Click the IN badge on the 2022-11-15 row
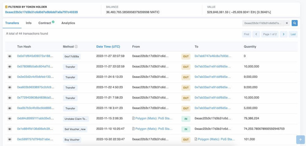This screenshot has width=306, height=146. click(186, 119)
